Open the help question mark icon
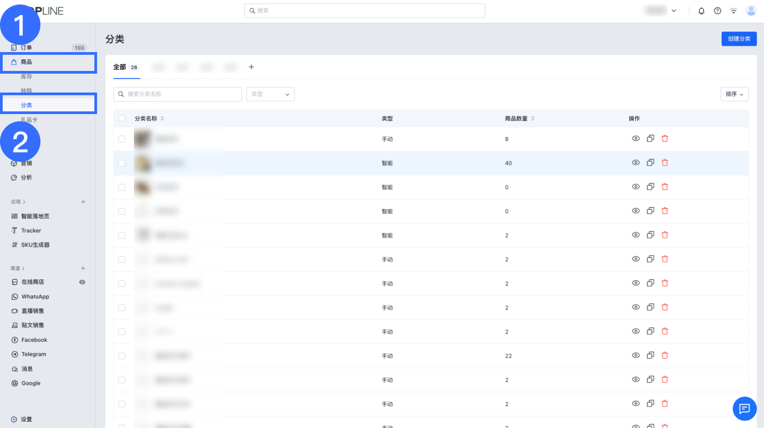764x428 pixels. pyautogui.click(x=717, y=11)
